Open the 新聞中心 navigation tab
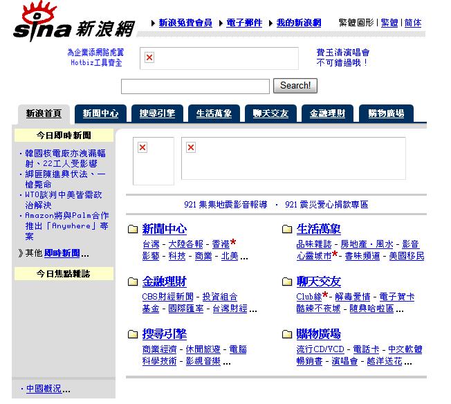451x404 pixels. point(100,113)
